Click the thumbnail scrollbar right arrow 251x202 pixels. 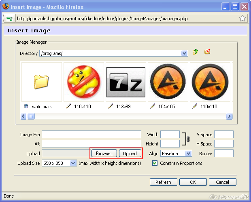tap(229, 116)
